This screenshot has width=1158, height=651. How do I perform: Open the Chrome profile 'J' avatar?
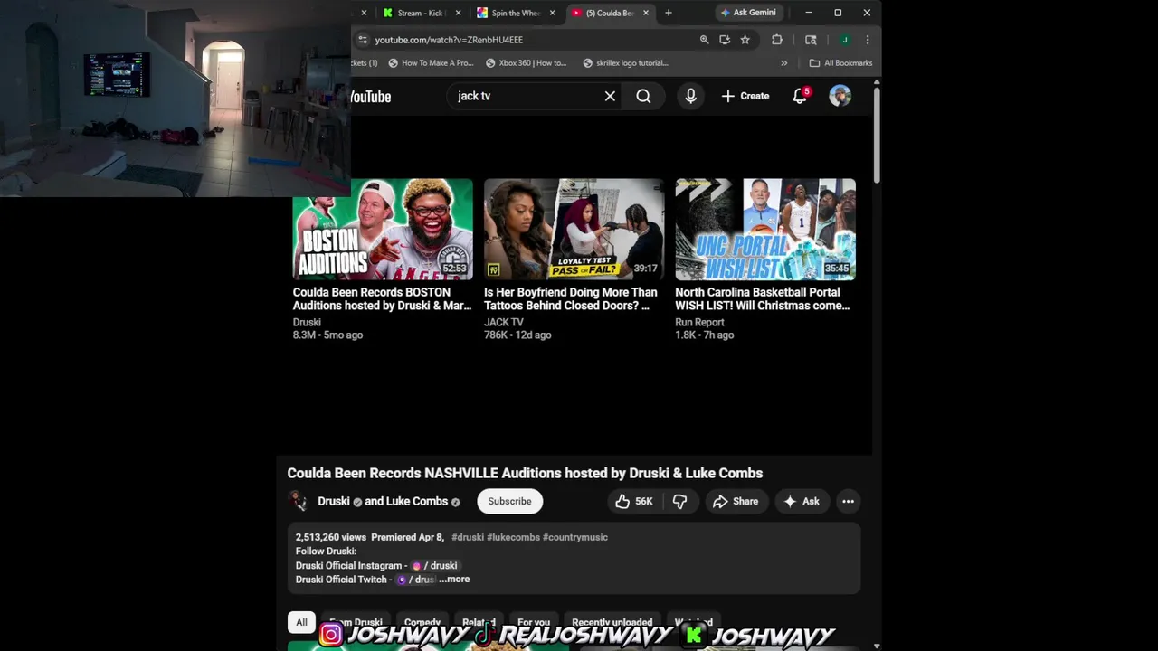[x=844, y=40]
